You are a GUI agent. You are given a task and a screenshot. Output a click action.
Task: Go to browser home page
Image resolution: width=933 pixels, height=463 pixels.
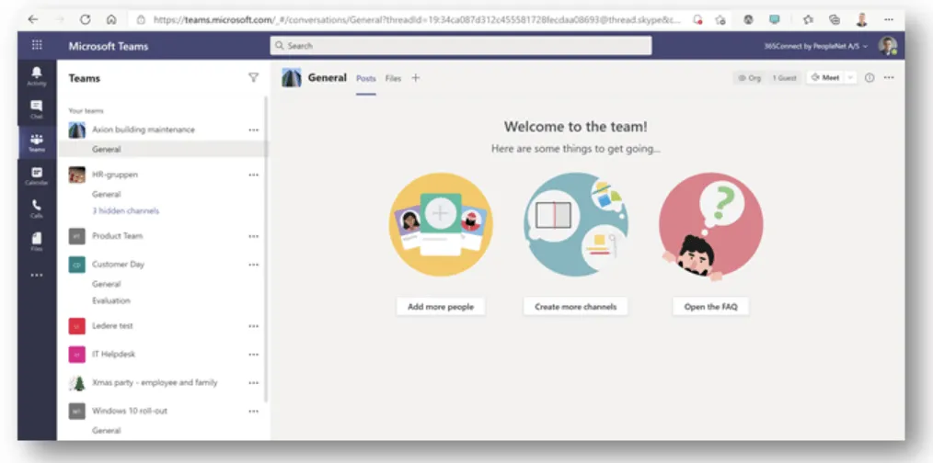(x=111, y=19)
